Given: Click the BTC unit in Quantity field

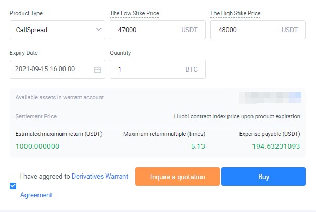Looking at the screenshot, I should (x=192, y=69).
